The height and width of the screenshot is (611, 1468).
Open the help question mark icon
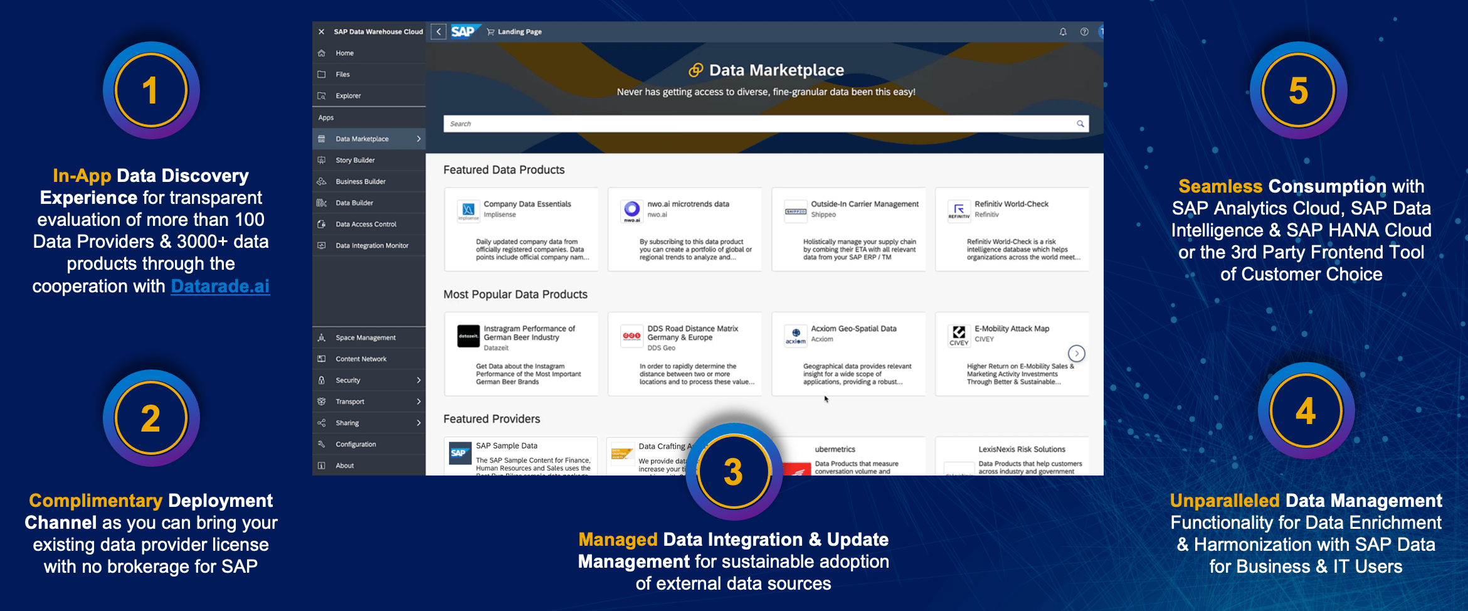click(x=1084, y=32)
